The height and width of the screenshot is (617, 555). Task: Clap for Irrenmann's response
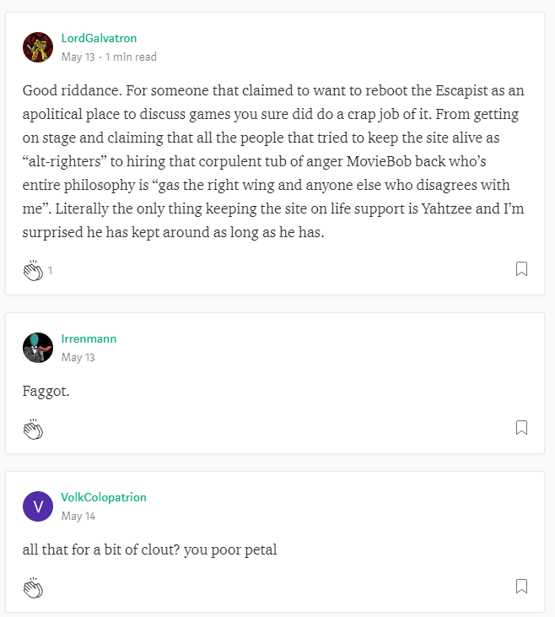pos(33,429)
